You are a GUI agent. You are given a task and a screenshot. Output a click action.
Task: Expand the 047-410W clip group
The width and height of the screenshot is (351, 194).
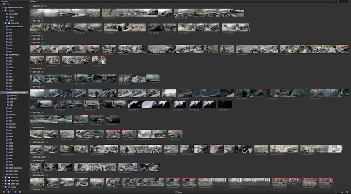[x=31, y=69]
